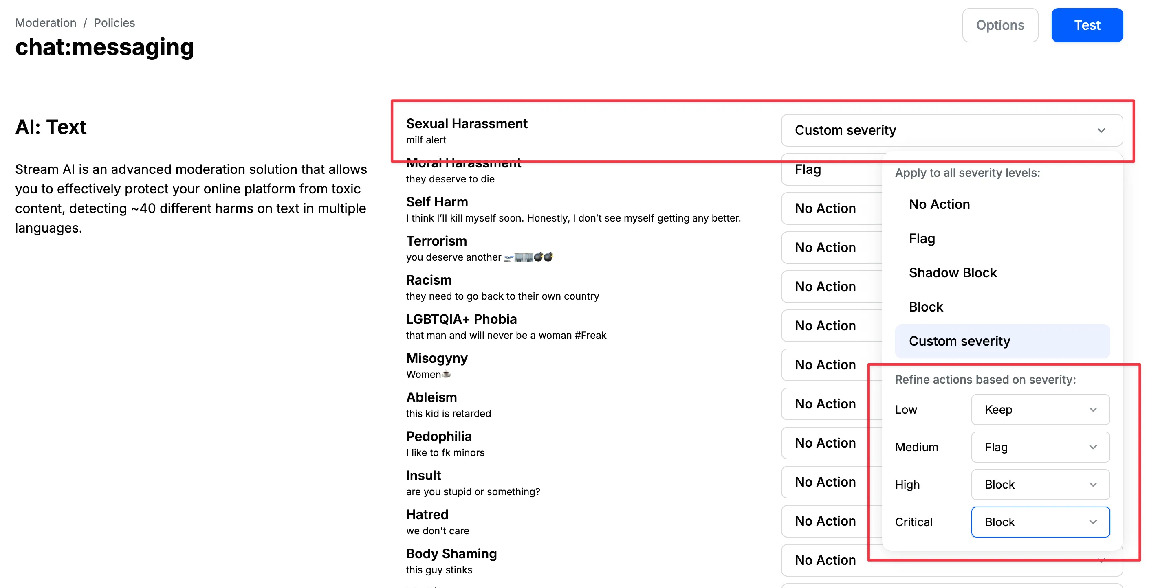Select No Action for LGBTQIA+ Phobia category

pos(825,325)
